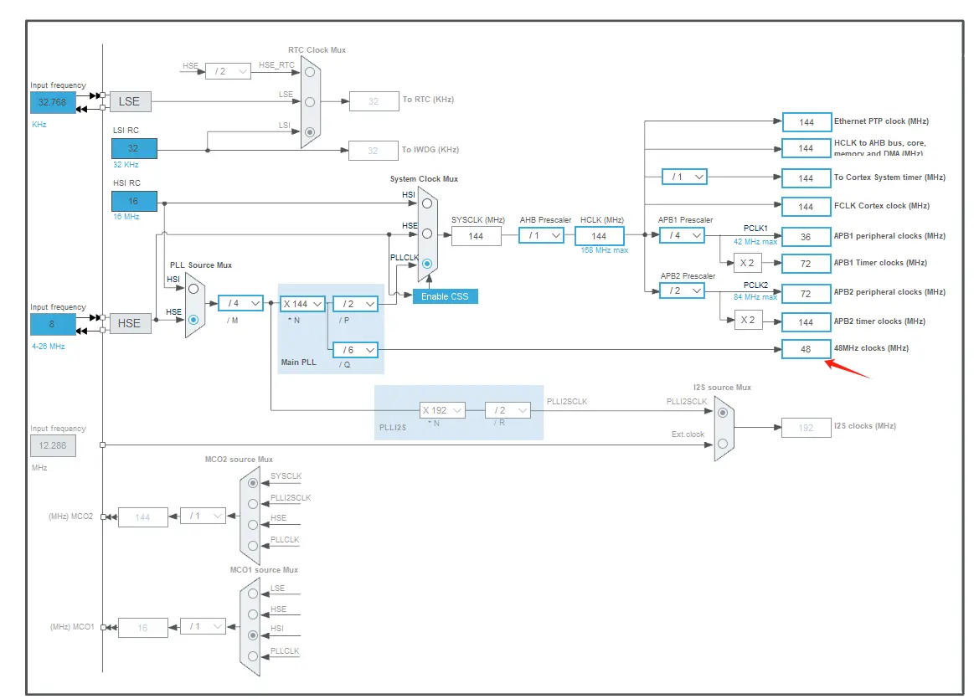Viewport: 974px width, 699px height.
Task: Open the AHB Prescaler dropdown
Action: (542, 236)
